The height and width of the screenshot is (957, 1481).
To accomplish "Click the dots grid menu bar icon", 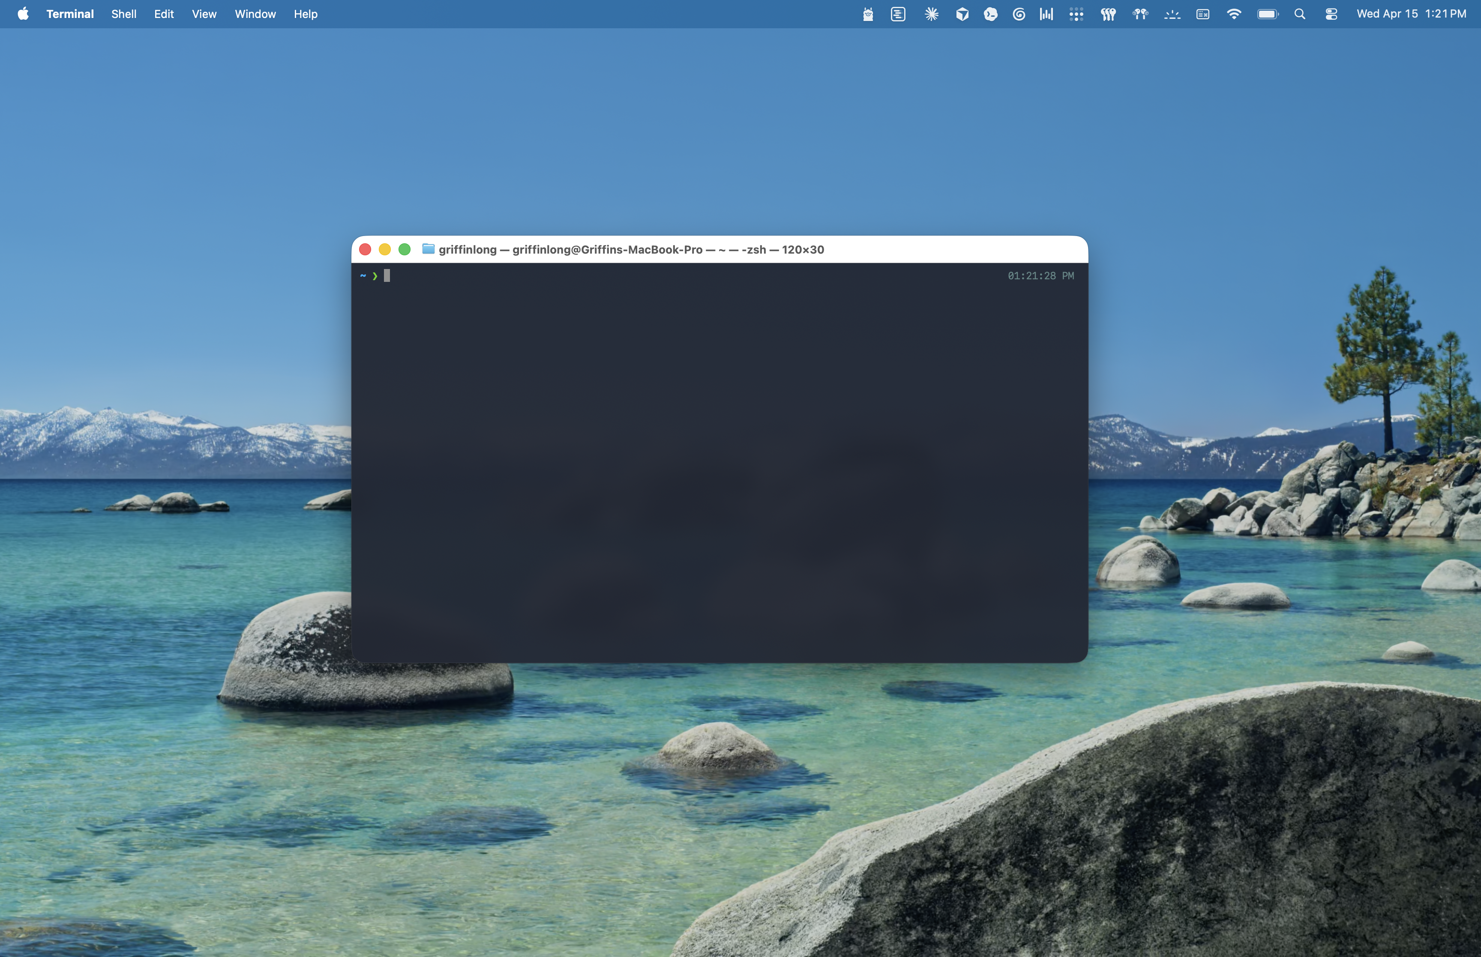I will click(1076, 13).
